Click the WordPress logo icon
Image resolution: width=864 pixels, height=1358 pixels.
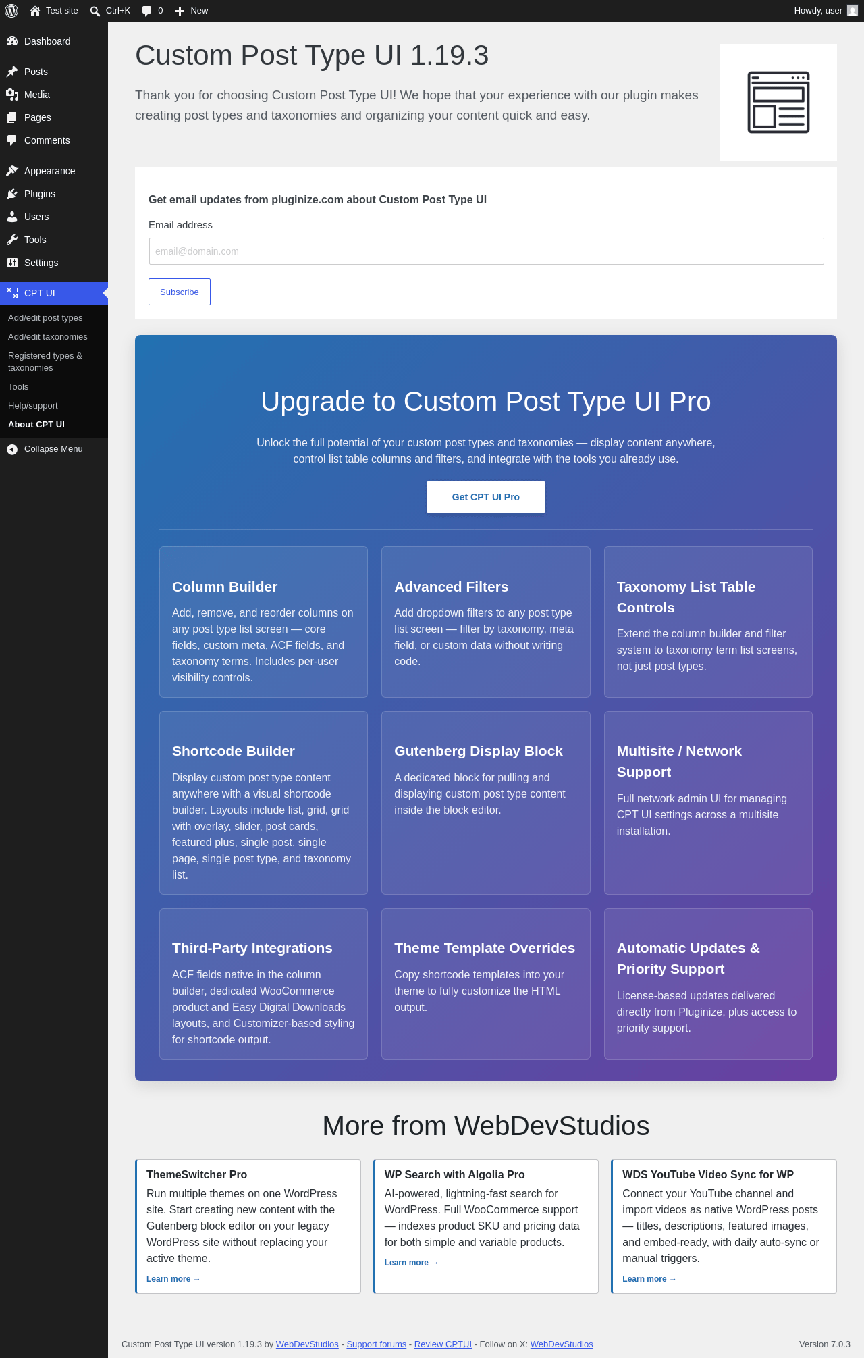11,11
